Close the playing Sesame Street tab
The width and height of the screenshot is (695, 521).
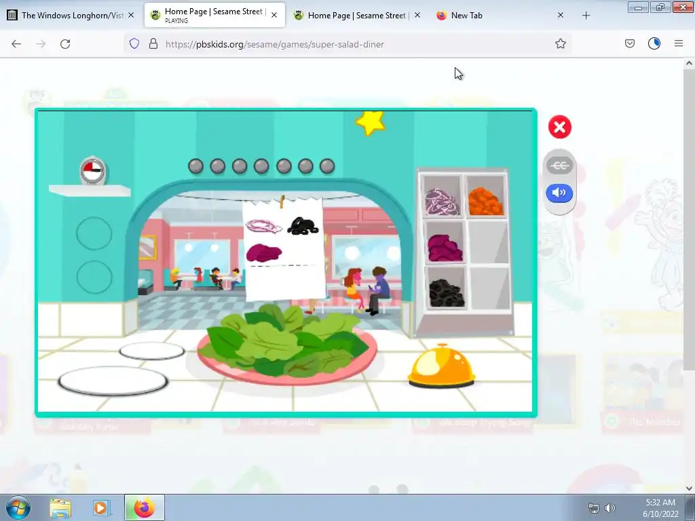coord(274,15)
